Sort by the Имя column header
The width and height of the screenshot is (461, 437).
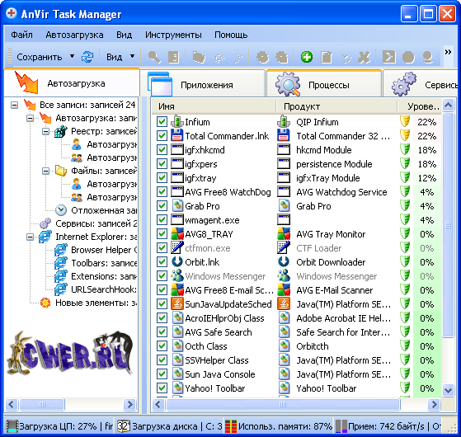pos(214,106)
